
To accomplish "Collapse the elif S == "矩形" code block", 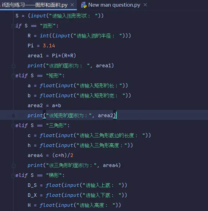I will click(x=13, y=76).
